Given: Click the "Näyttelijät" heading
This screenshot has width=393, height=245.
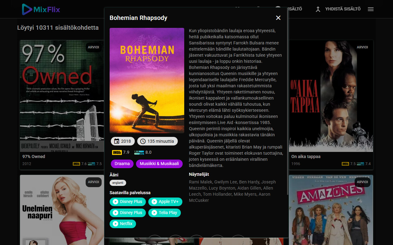Looking at the screenshot, I should (199, 174).
